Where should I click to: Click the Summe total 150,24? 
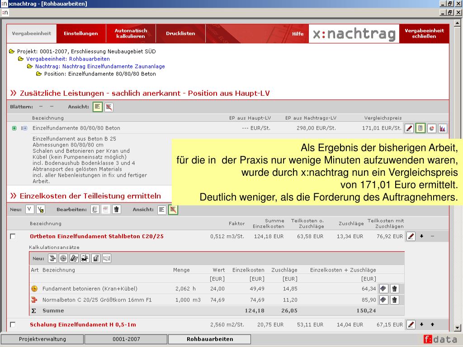click(x=366, y=311)
